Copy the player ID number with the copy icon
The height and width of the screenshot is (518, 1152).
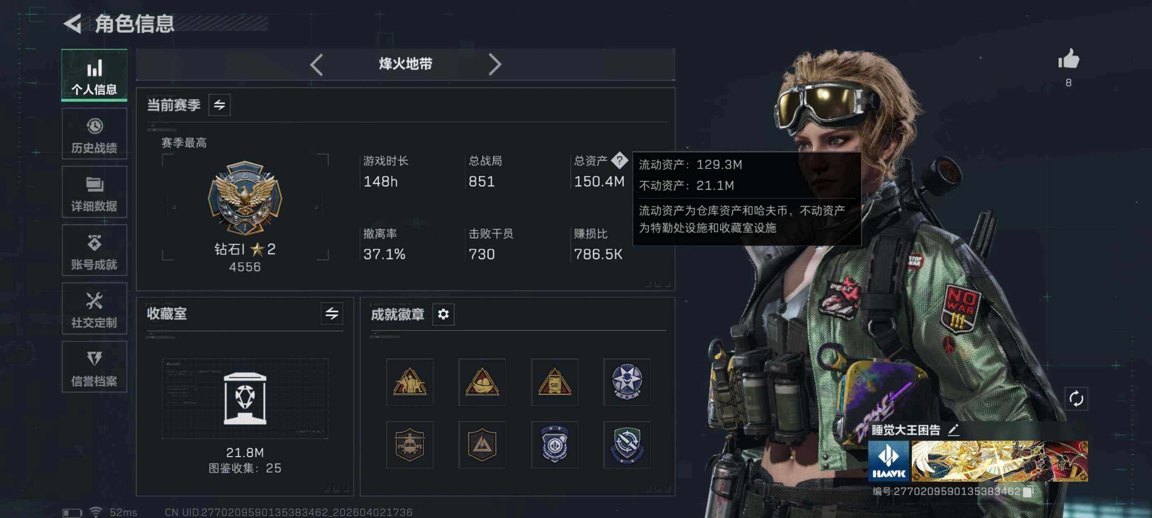1028,491
